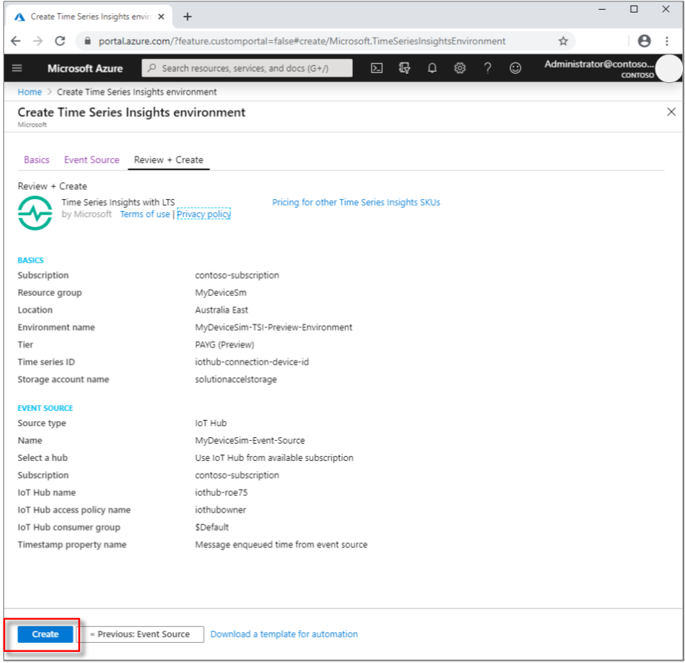
Task: Click the Create button
Action: 45,634
